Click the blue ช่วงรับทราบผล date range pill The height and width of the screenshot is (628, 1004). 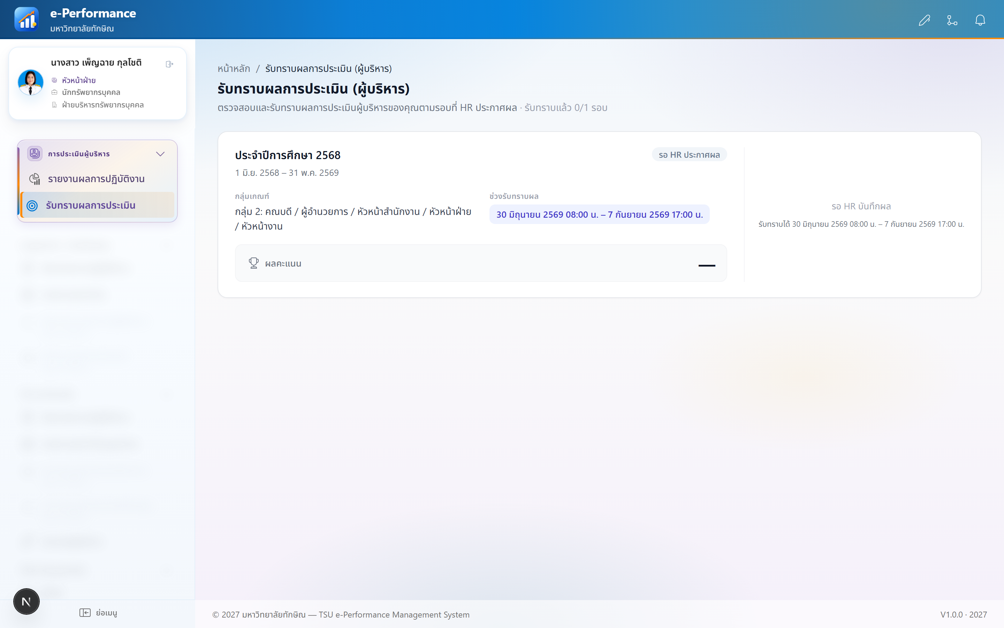tap(600, 214)
